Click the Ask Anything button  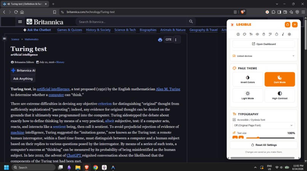23,79
